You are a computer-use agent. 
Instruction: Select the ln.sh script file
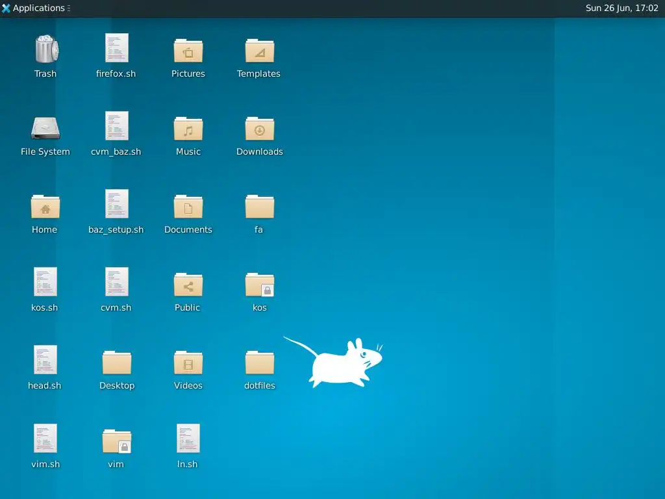coord(188,439)
